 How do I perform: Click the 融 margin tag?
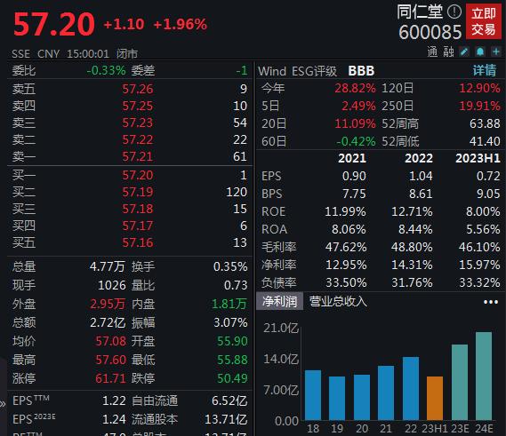tap(448, 52)
